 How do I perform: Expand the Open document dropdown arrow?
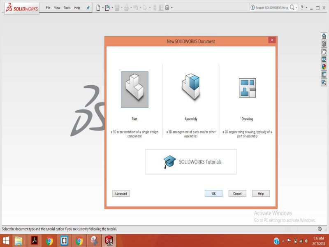pyautogui.click(x=112, y=8)
